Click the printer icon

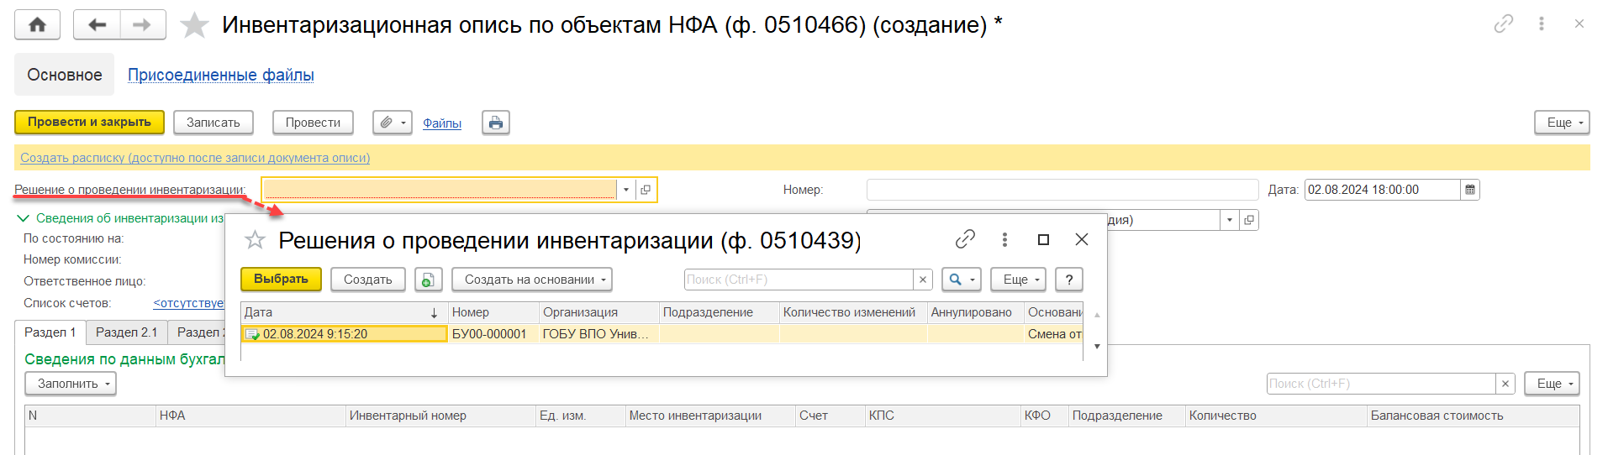click(x=496, y=123)
